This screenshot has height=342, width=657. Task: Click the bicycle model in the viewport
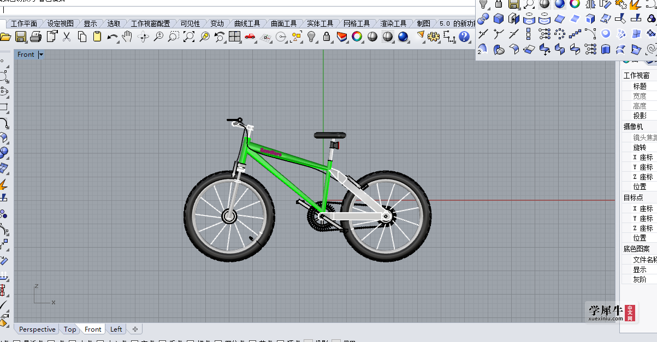307,190
